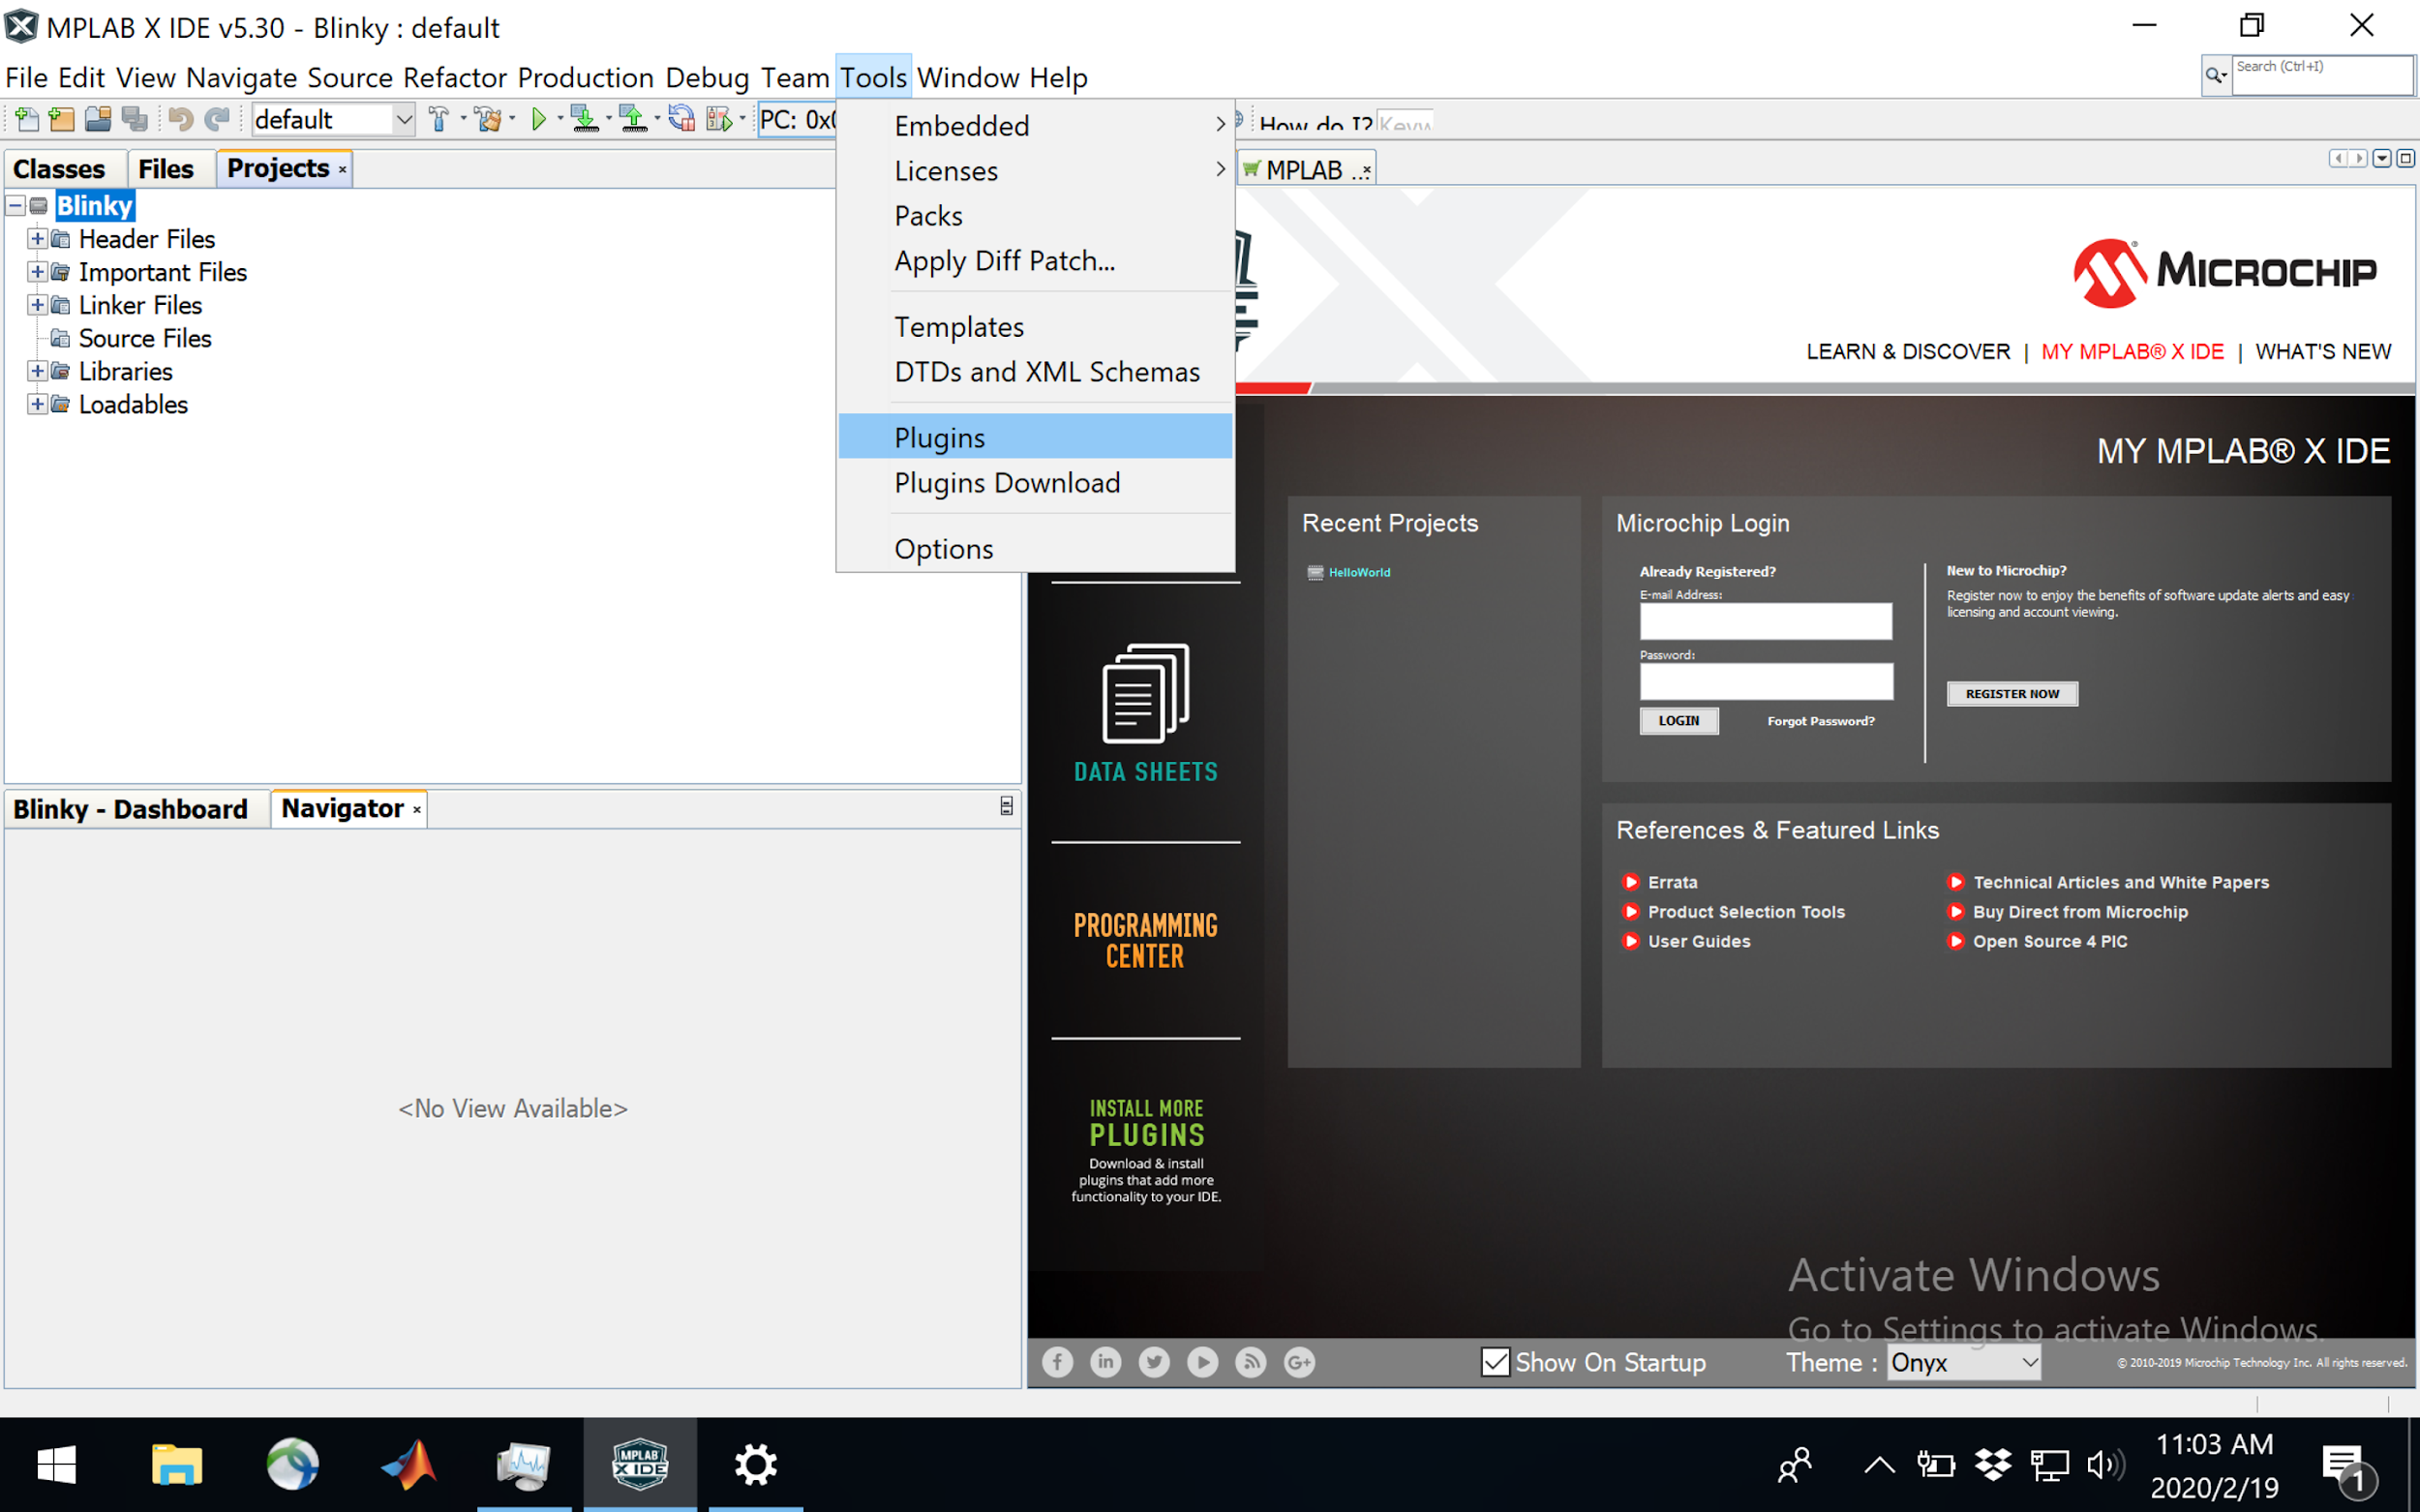The width and height of the screenshot is (2420, 1512).
Task: Click the New Project toolbar icon
Action: (61, 120)
